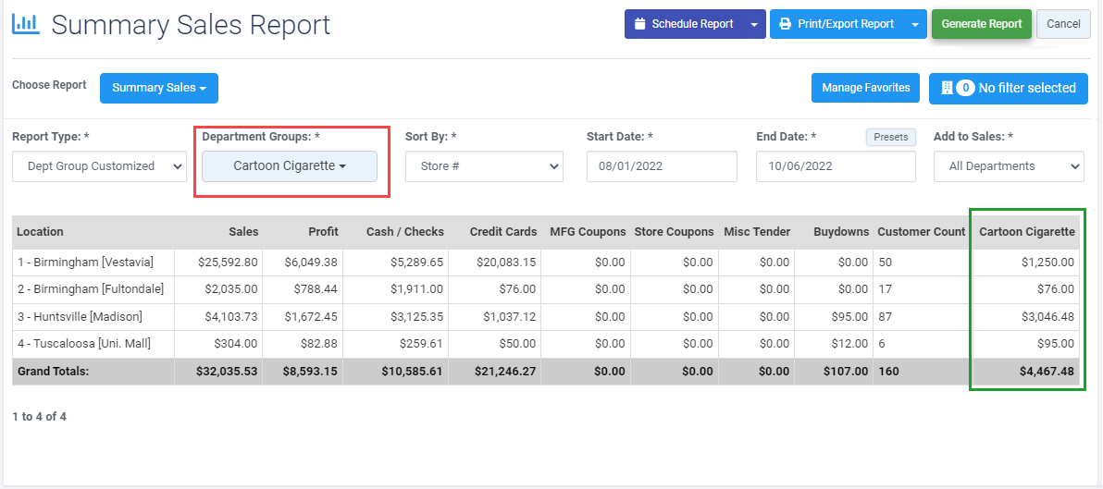Expand the Cartoon Cigarette department groups dropdown

click(289, 166)
